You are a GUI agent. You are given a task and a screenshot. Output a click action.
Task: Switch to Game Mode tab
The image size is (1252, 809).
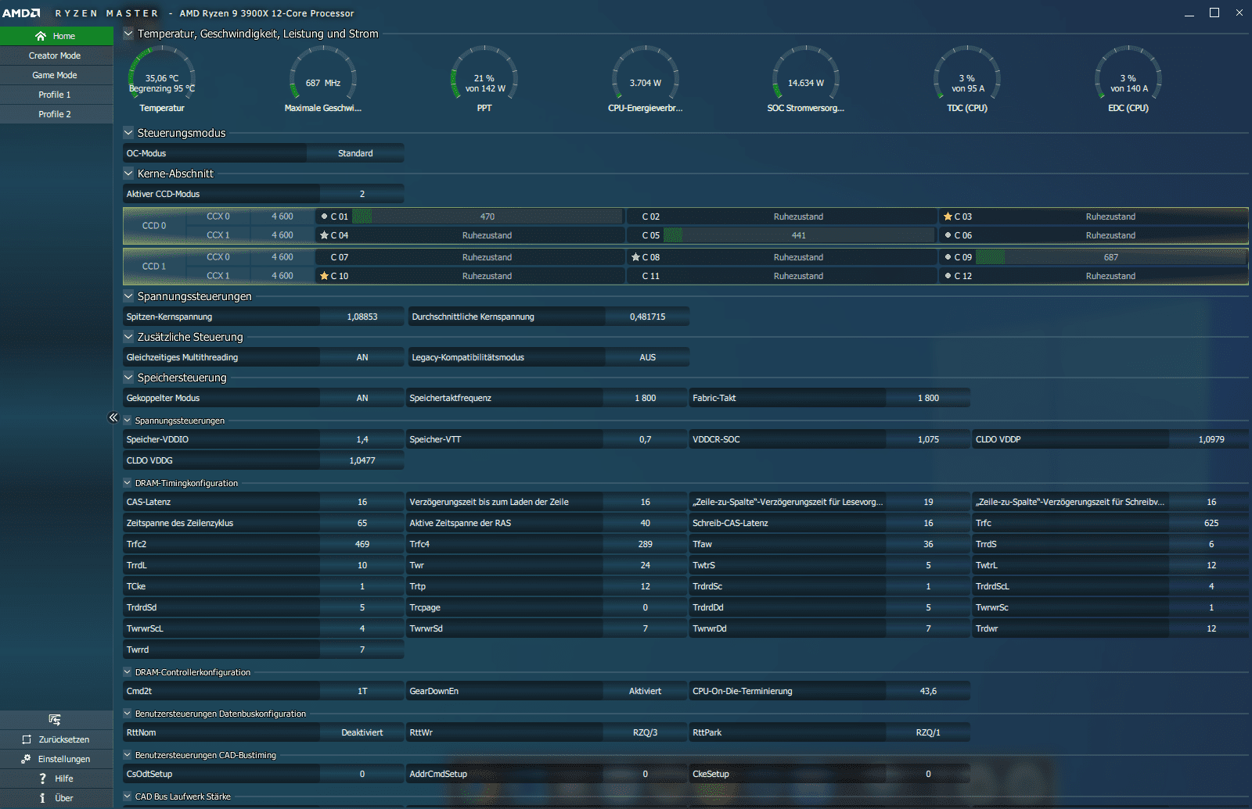click(56, 75)
